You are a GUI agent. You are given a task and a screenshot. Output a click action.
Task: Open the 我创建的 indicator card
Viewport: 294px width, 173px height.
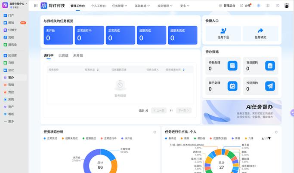click(260, 66)
